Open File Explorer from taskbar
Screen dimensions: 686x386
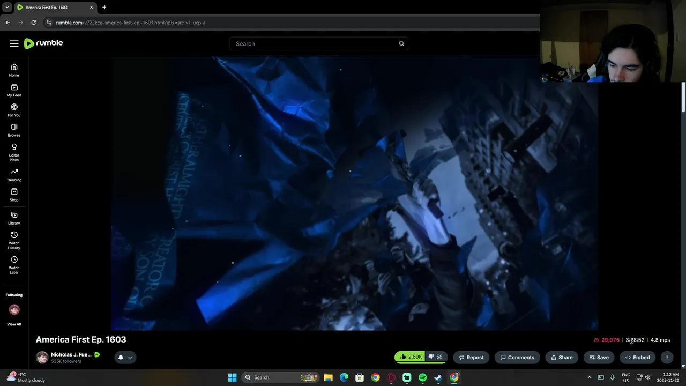(x=328, y=377)
